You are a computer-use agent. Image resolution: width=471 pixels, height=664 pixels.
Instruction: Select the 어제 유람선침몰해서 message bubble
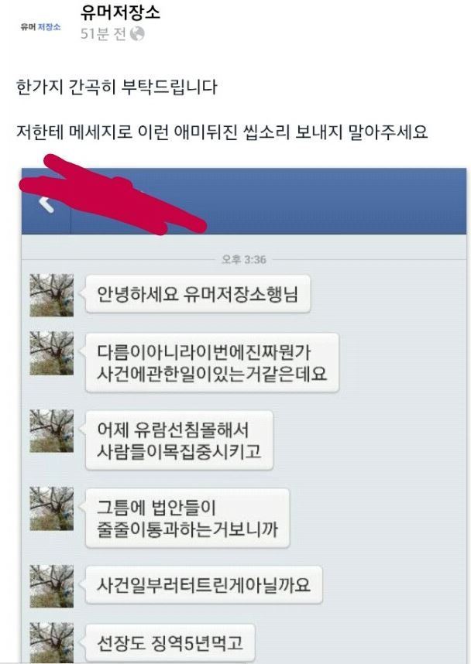pyautogui.click(x=179, y=440)
